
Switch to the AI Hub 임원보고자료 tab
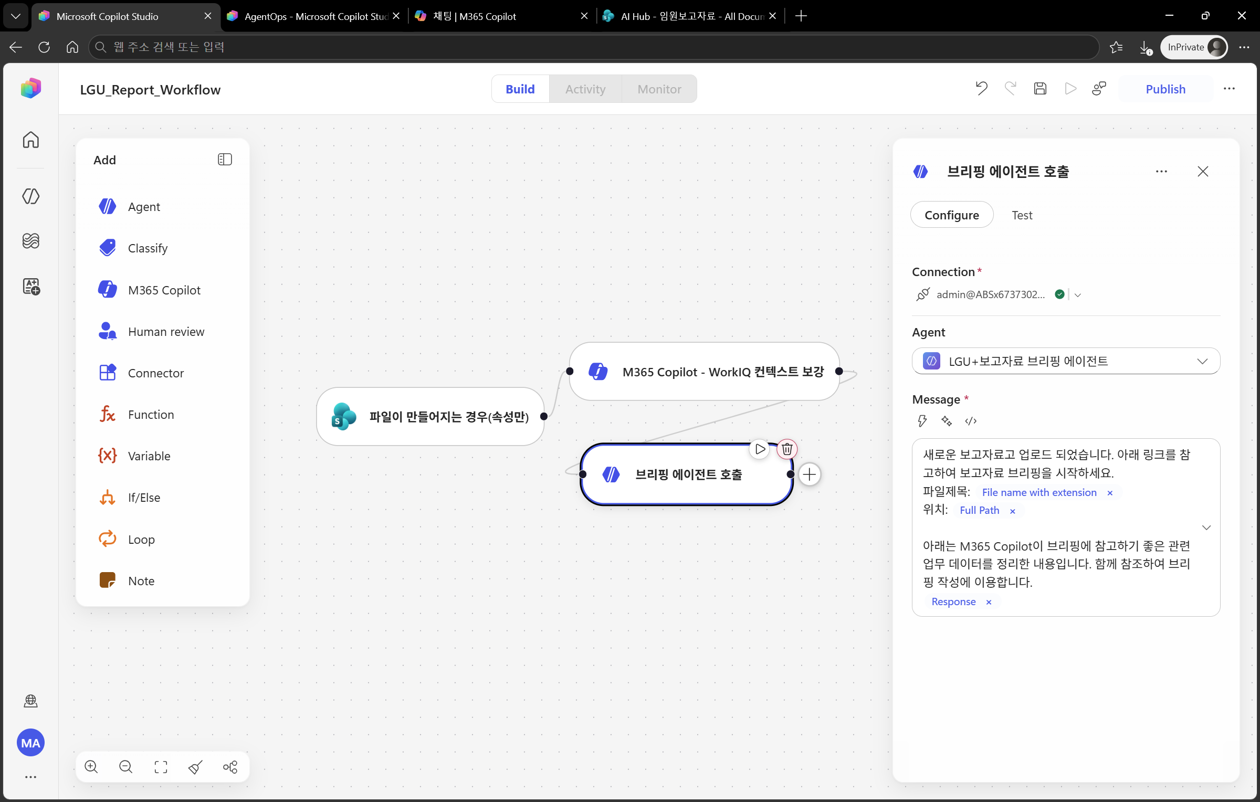click(x=690, y=16)
